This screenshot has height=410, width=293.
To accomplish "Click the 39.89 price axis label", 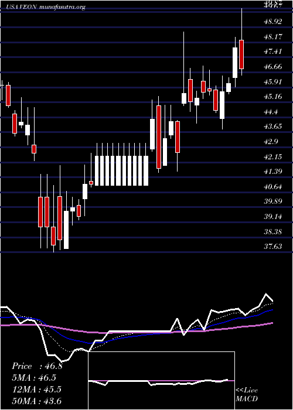I will click(x=273, y=201).
